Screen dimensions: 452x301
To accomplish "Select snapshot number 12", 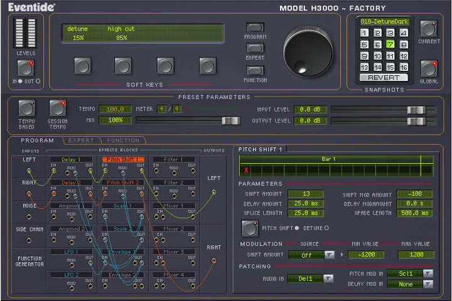I will coord(404,56).
